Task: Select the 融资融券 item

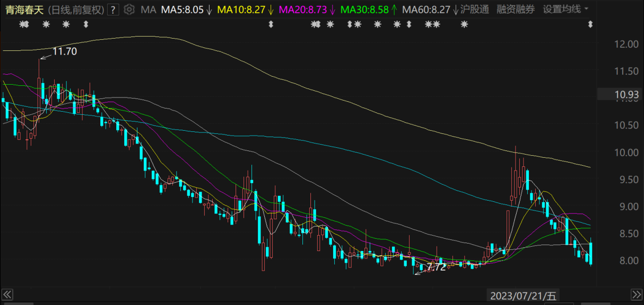Action: tap(516, 10)
